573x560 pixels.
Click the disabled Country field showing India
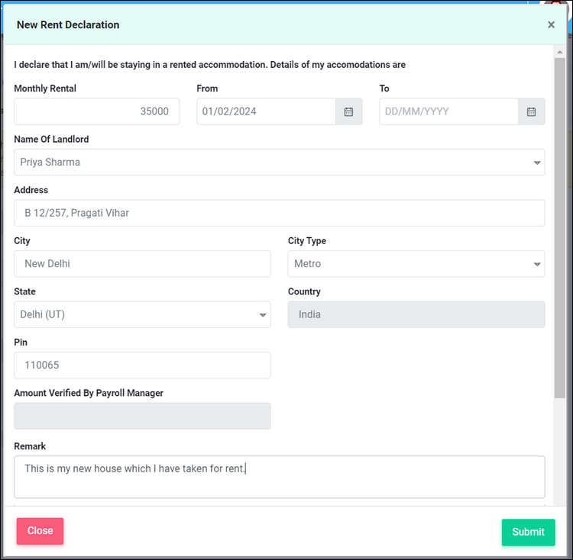point(416,314)
